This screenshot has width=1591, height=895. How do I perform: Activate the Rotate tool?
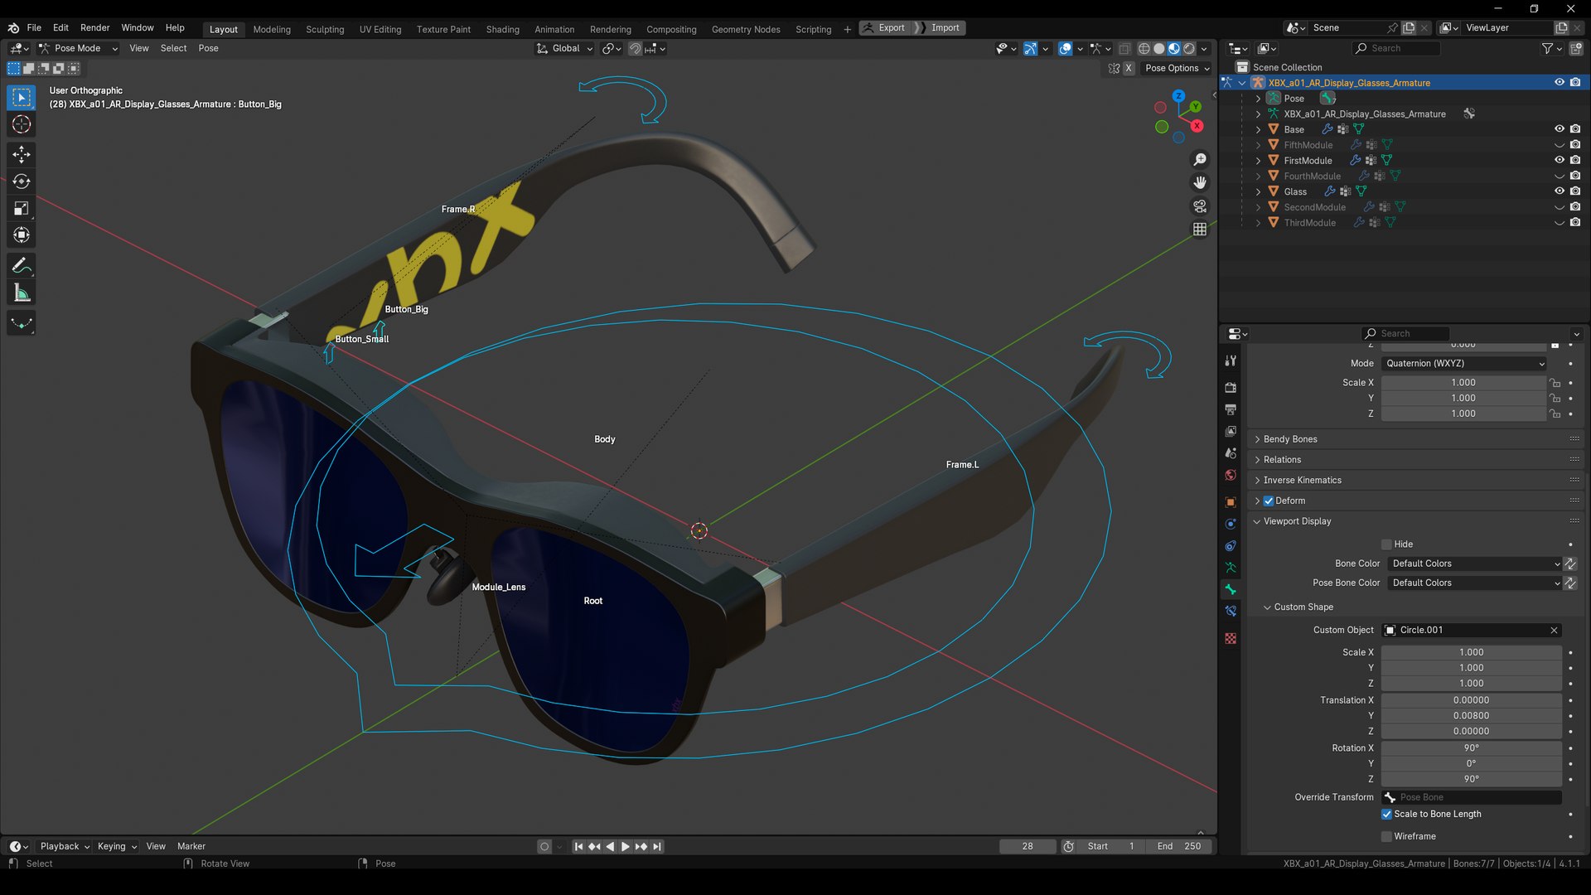click(22, 181)
